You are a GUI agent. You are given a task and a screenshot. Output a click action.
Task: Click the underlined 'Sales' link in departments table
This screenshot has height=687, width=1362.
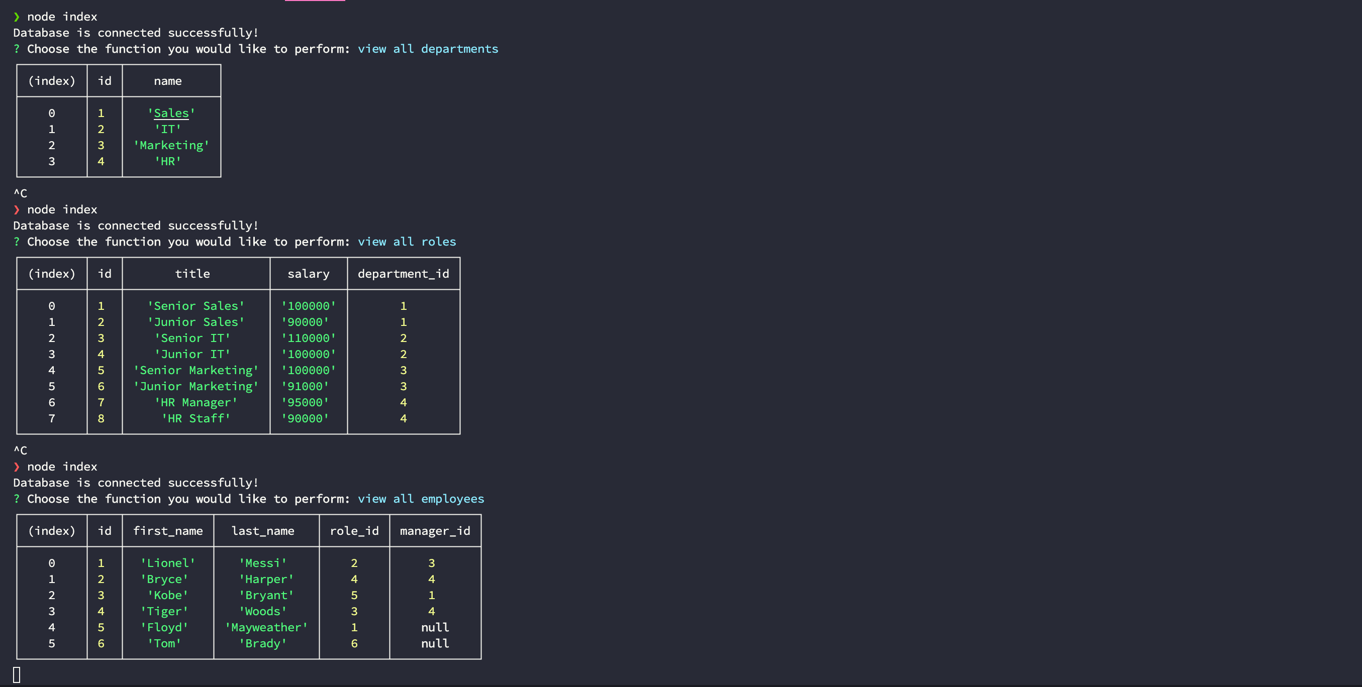click(x=171, y=113)
